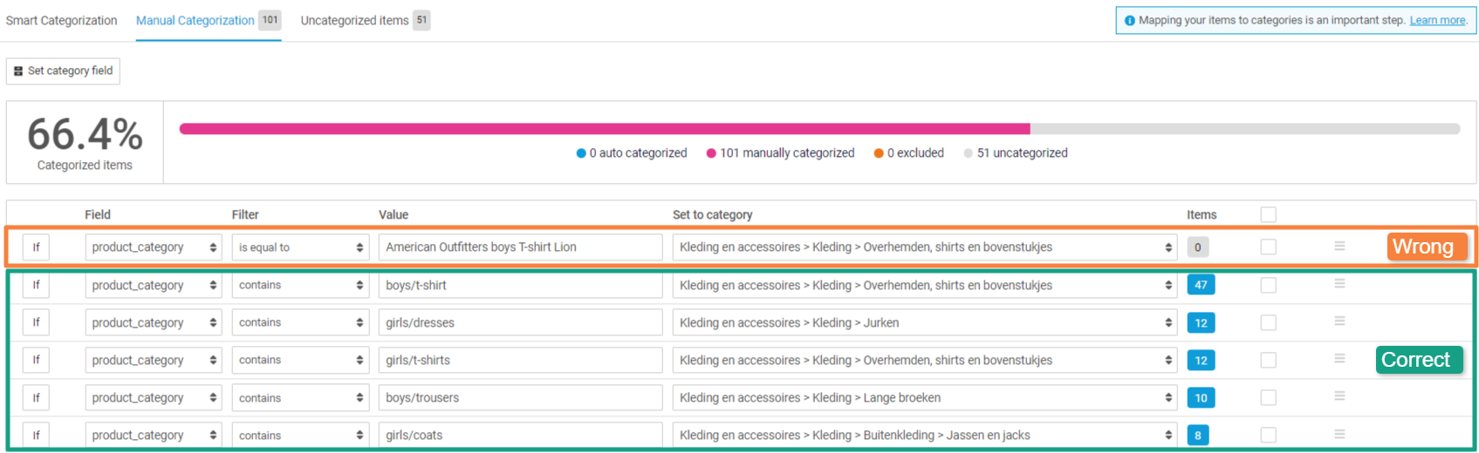Click the 10 items badge for boys/trousers

tap(1201, 398)
